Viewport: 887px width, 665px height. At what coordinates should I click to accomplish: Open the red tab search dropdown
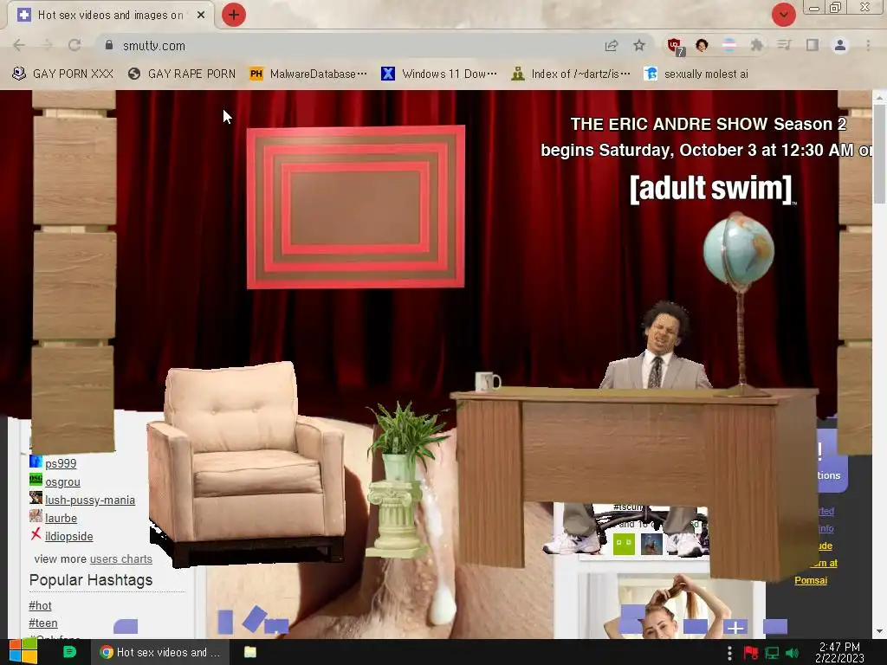783,15
